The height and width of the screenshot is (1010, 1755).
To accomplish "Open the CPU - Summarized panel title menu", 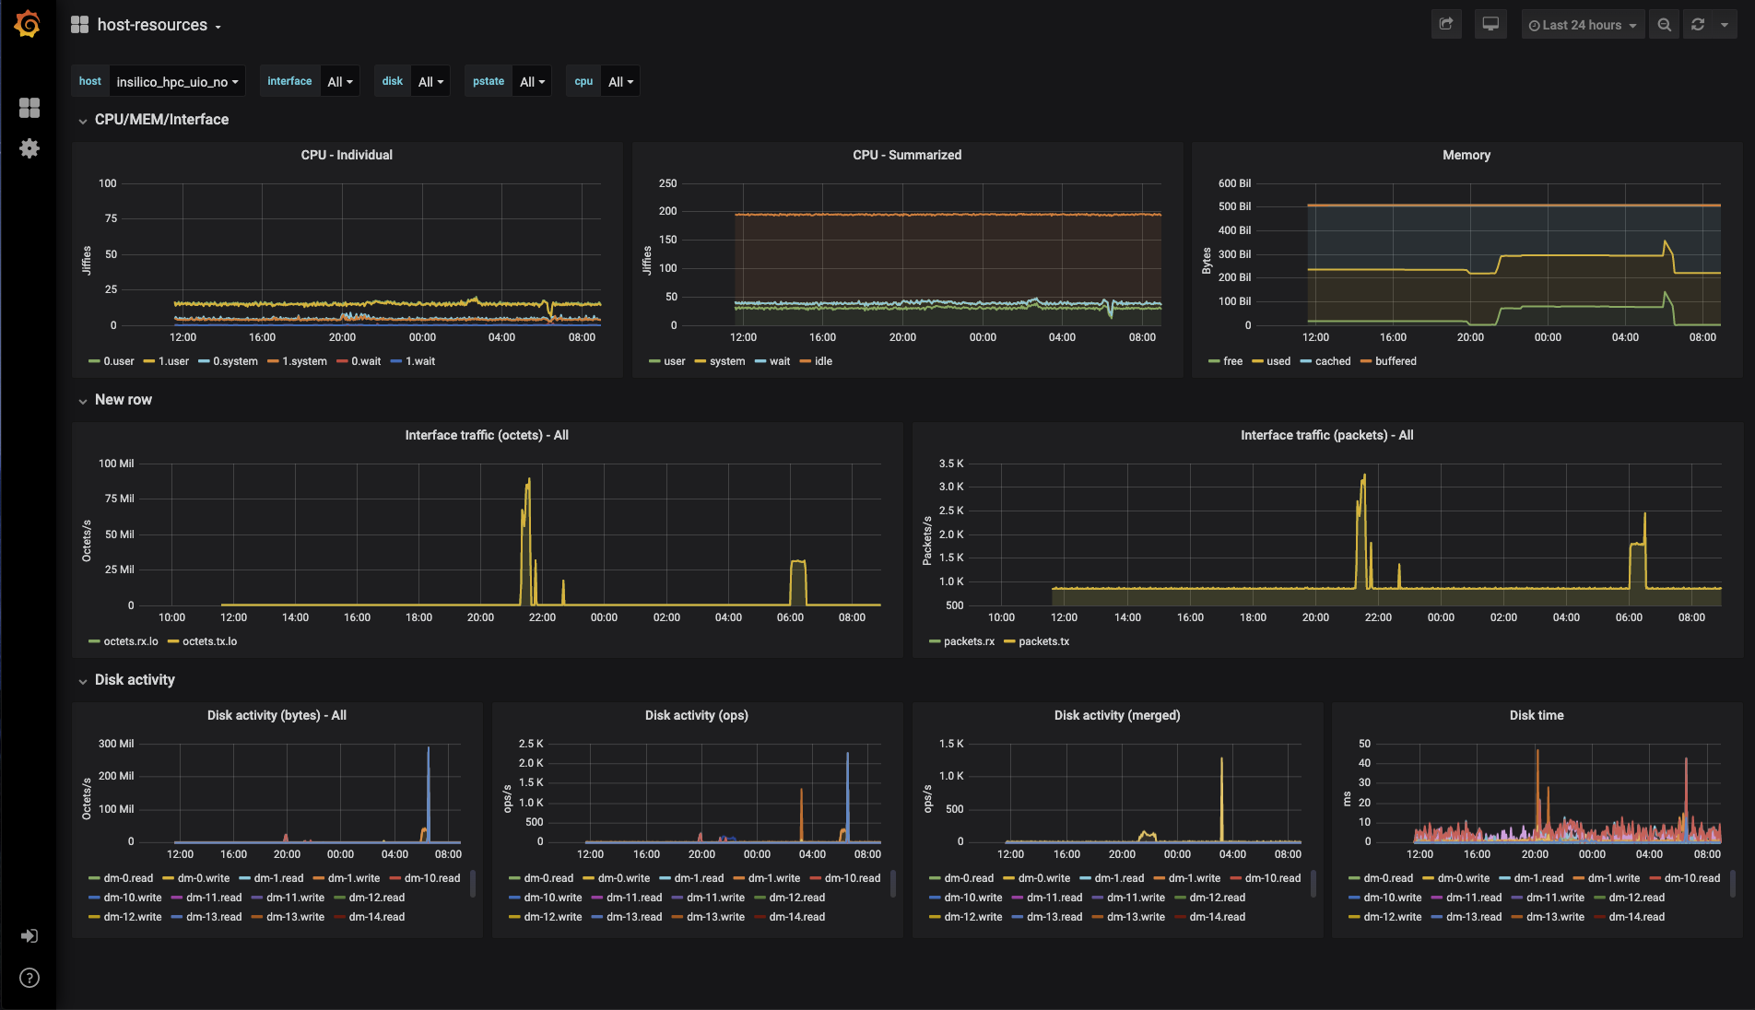I will coord(907,155).
